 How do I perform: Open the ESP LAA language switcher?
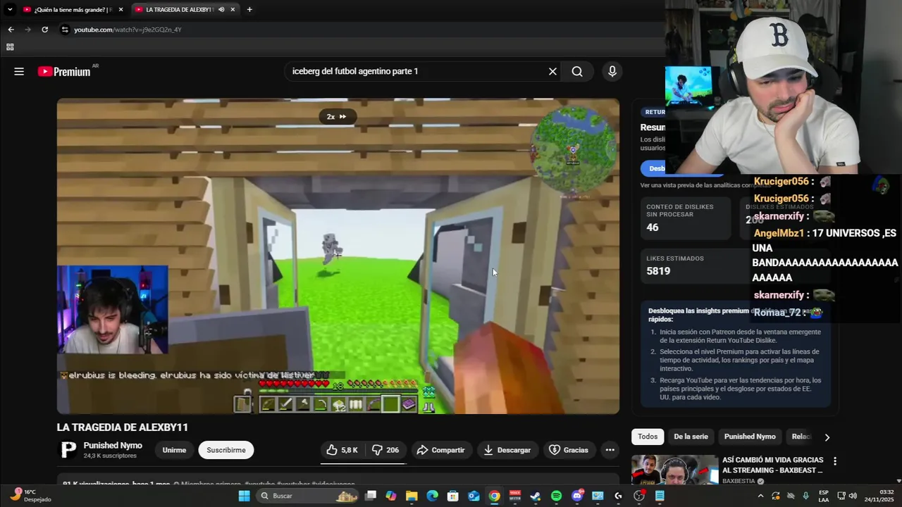823,496
